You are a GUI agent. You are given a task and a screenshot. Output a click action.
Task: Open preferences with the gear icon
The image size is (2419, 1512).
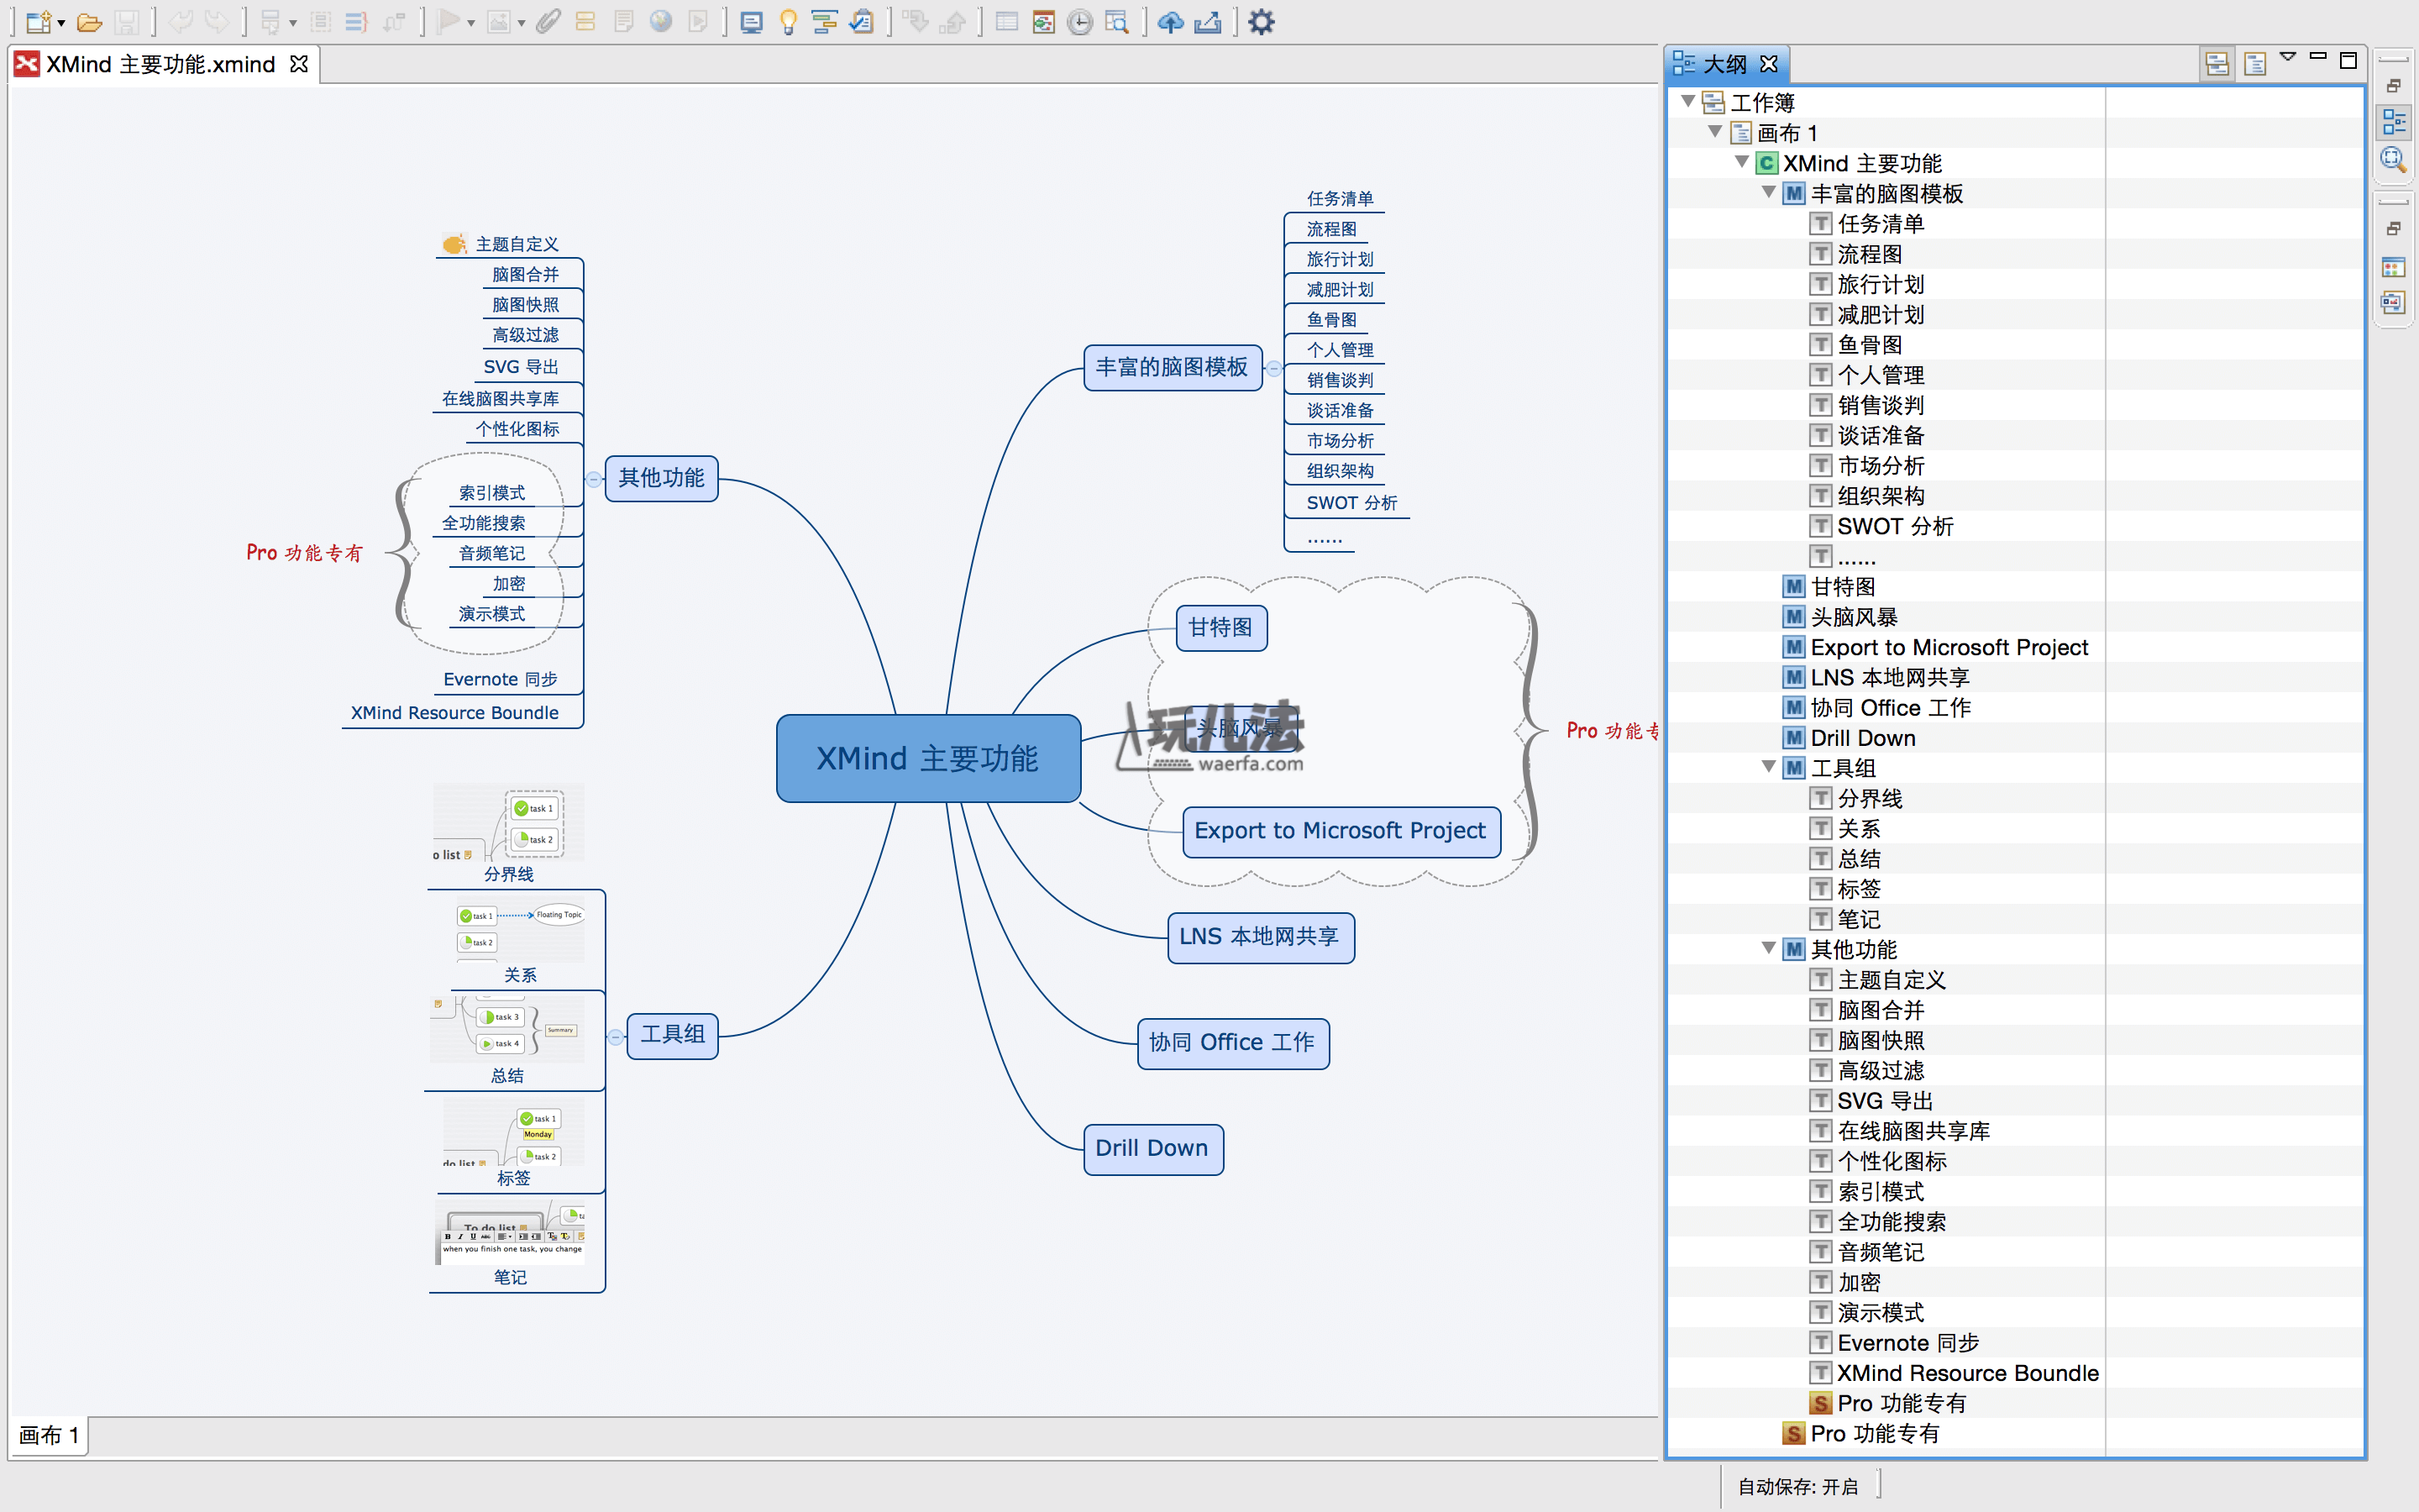(x=1262, y=22)
